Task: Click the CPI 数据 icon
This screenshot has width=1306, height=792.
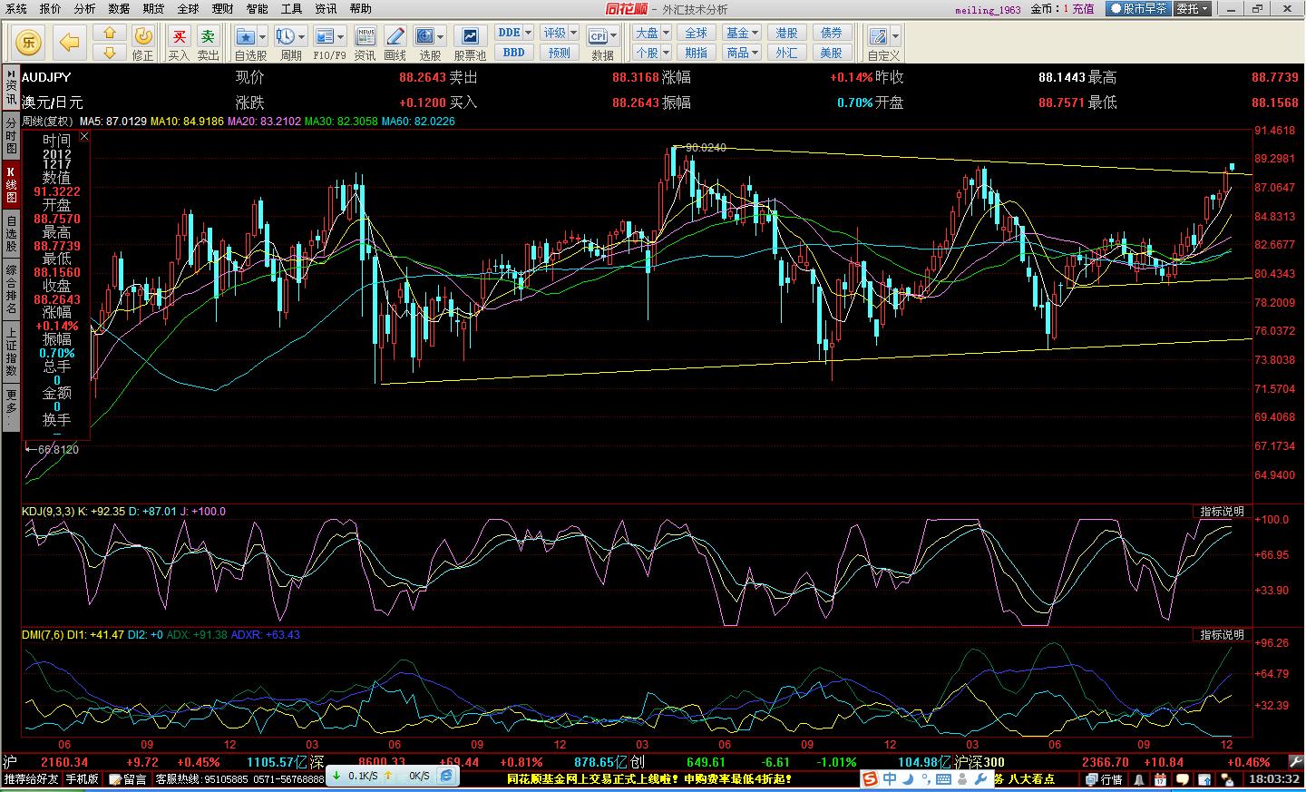Action: (598, 43)
